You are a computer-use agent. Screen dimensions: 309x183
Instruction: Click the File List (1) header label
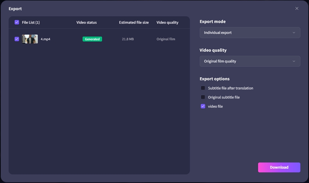tap(31, 22)
